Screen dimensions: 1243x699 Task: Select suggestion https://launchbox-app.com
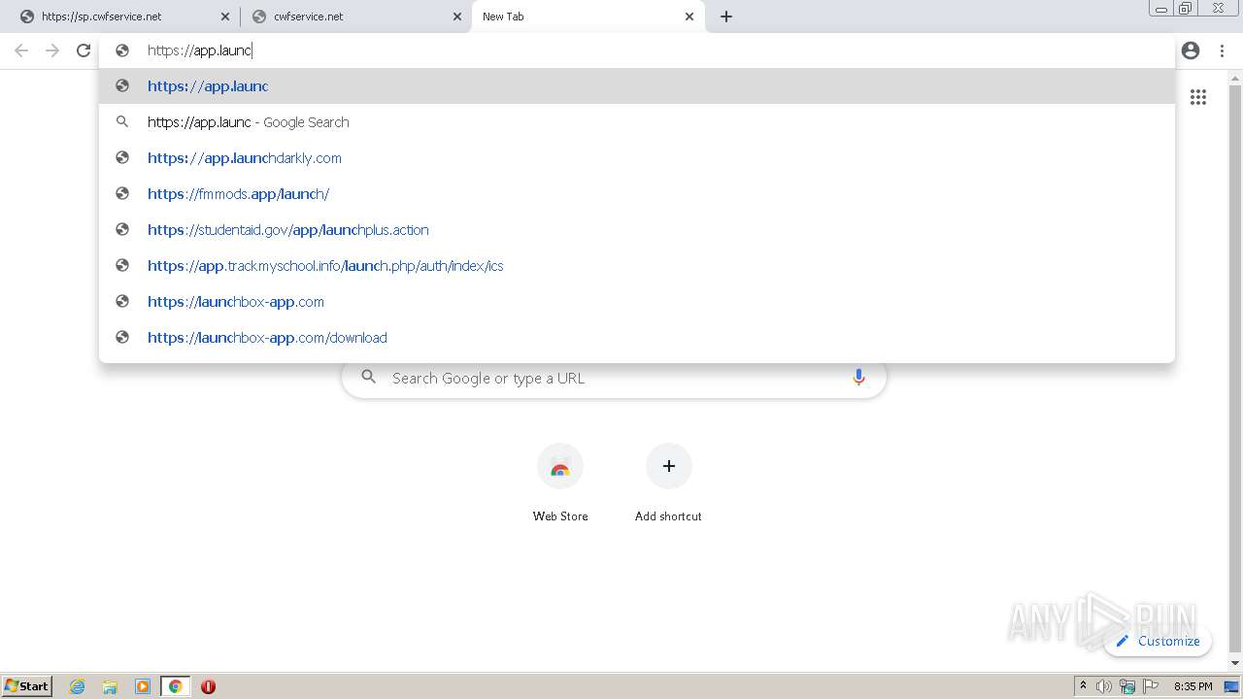(x=637, y=302)
